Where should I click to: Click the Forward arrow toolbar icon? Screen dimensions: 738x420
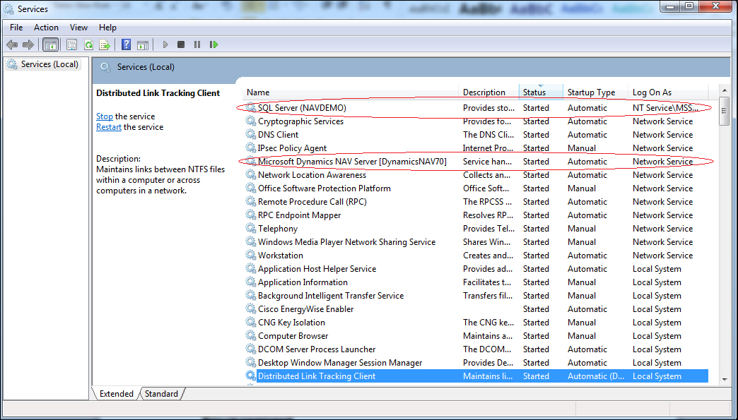[28, 44]
